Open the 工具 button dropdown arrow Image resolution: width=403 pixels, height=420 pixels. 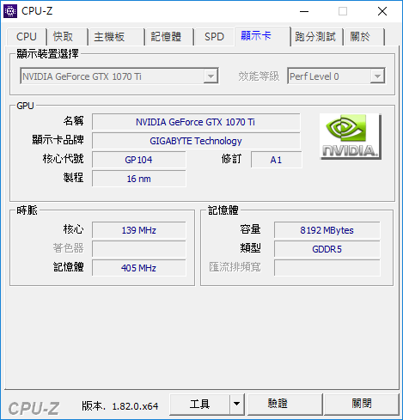pyautogui.click(x=236, y=404)
